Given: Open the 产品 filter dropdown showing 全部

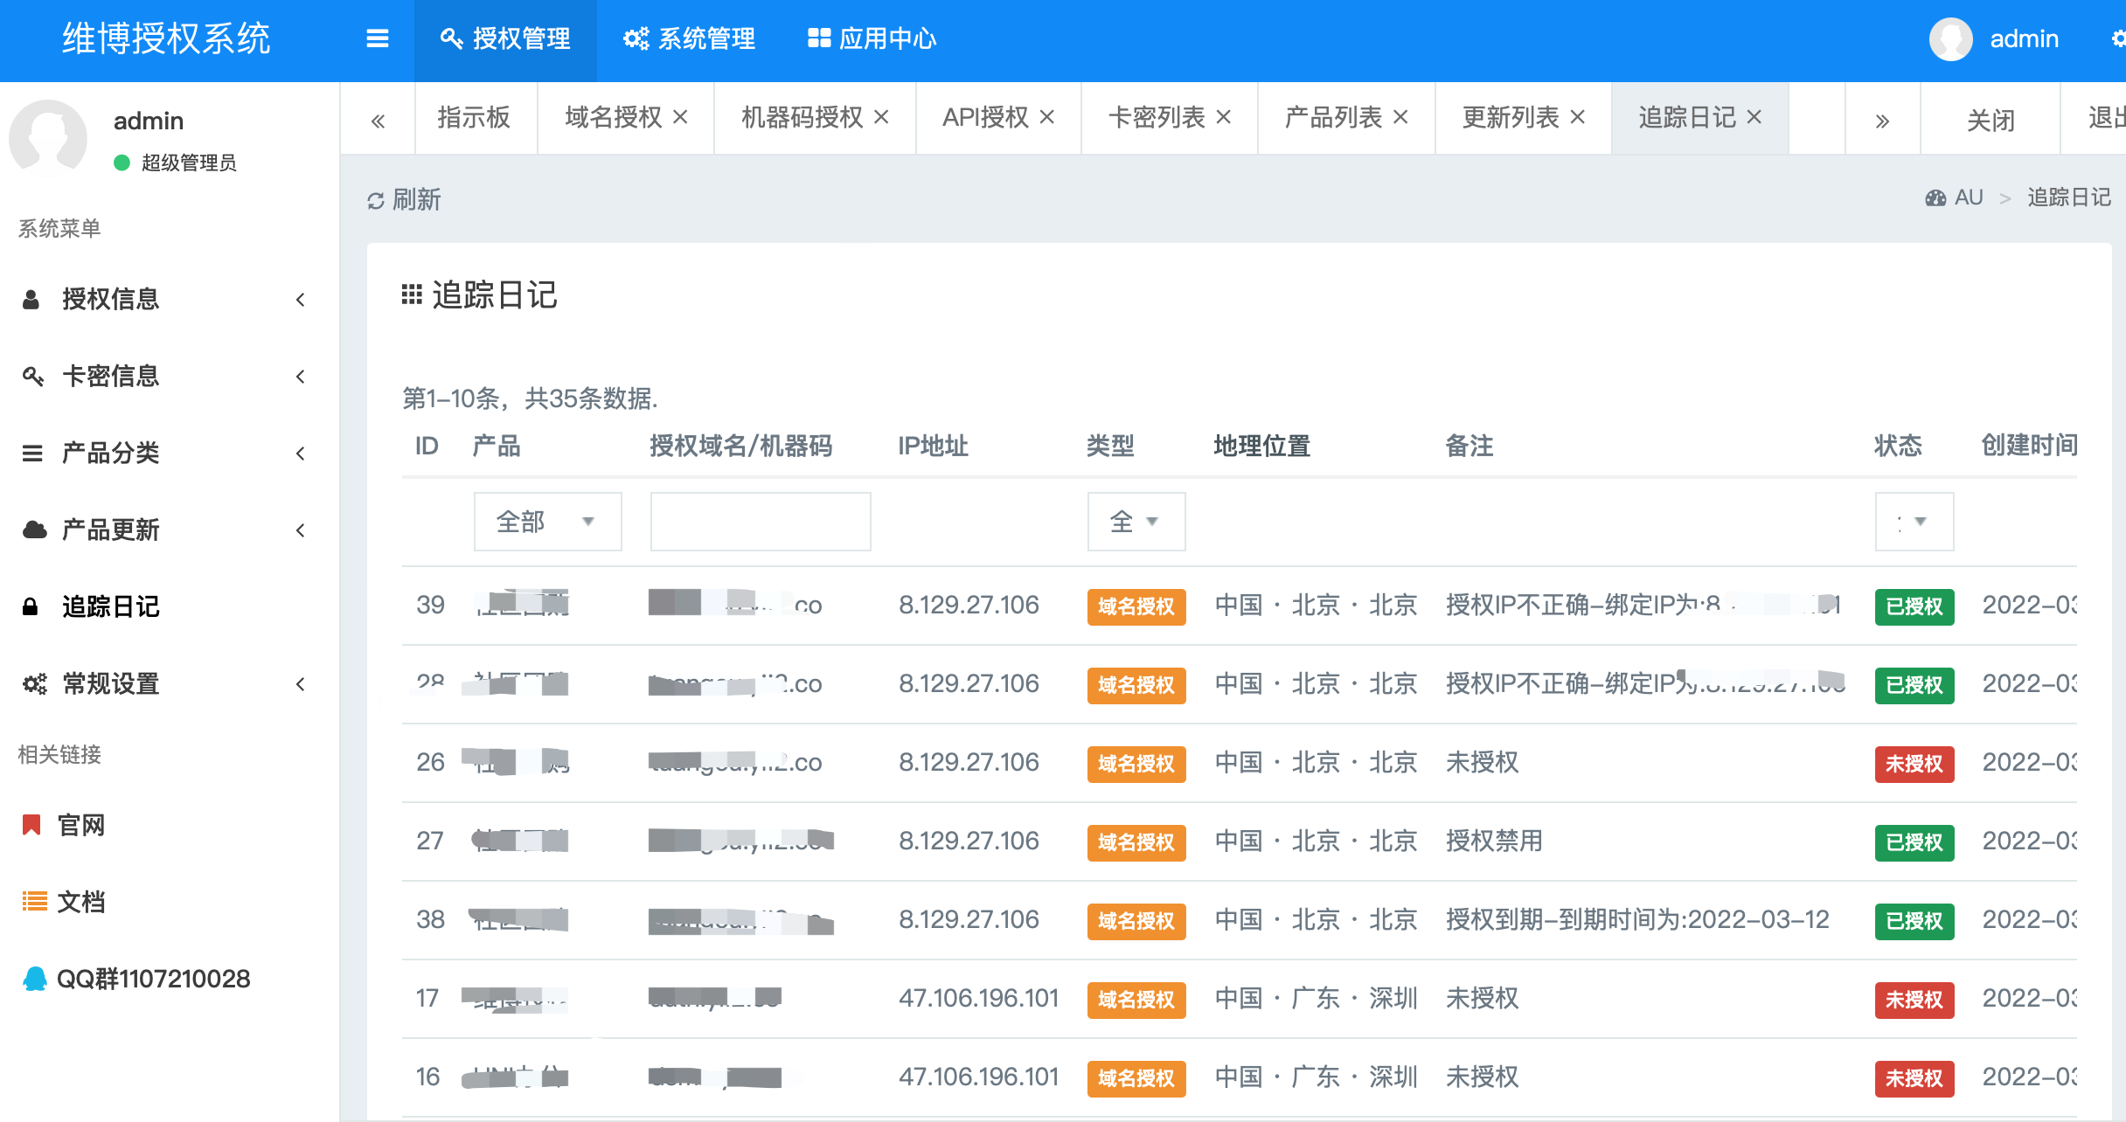Looking at the screenshot, I should 547,522.
